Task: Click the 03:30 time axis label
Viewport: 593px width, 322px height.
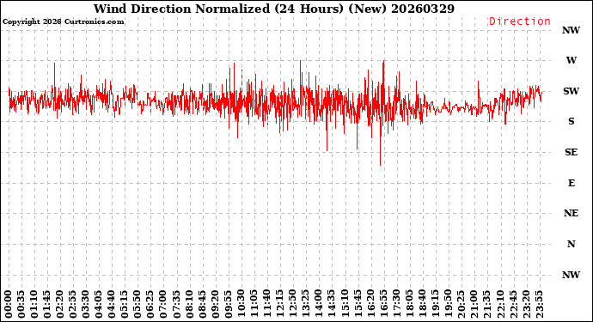Action: [x=86, y=304]
